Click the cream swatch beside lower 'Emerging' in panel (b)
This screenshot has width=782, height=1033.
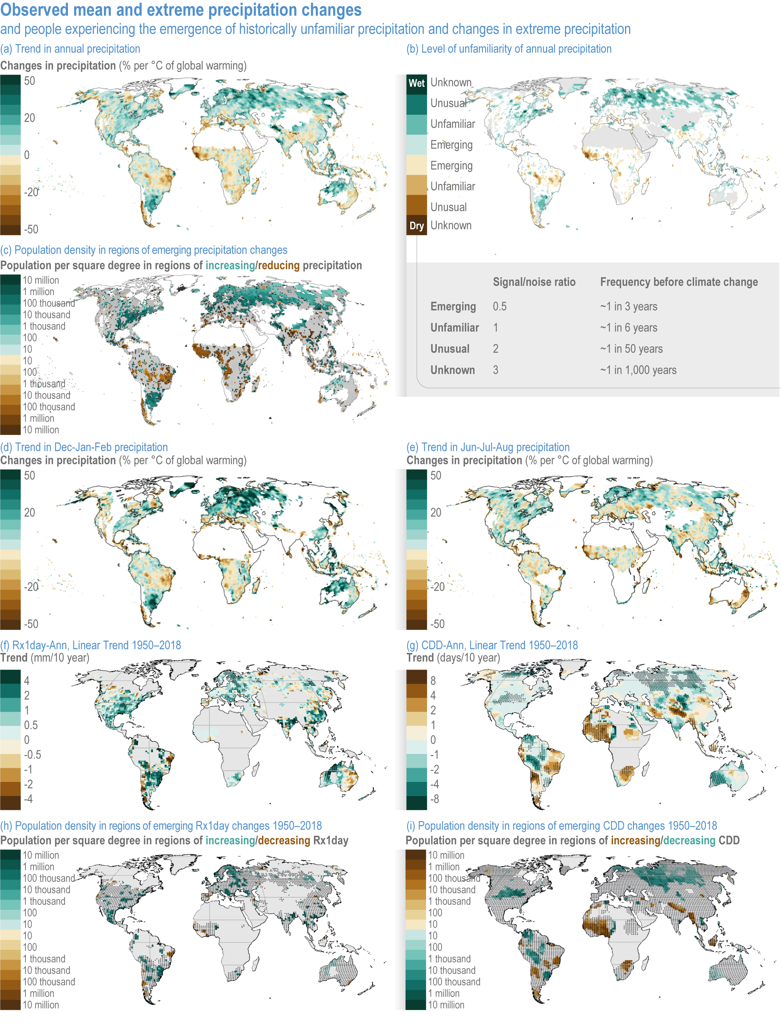pyautogui.click(x=417, y=165)
